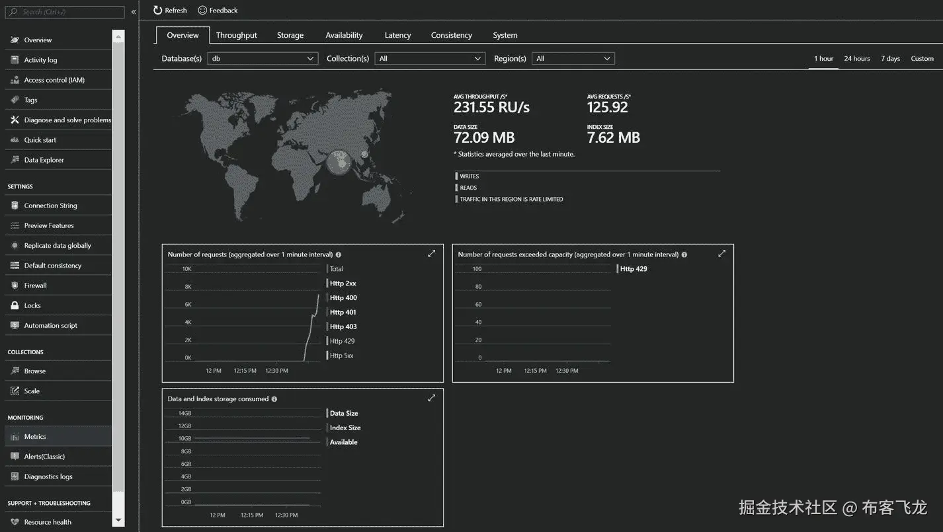Image resolution: width=943 pixels, height=532 pixels.
Task: Click the Connection String icon
Action: coord(15,206)
